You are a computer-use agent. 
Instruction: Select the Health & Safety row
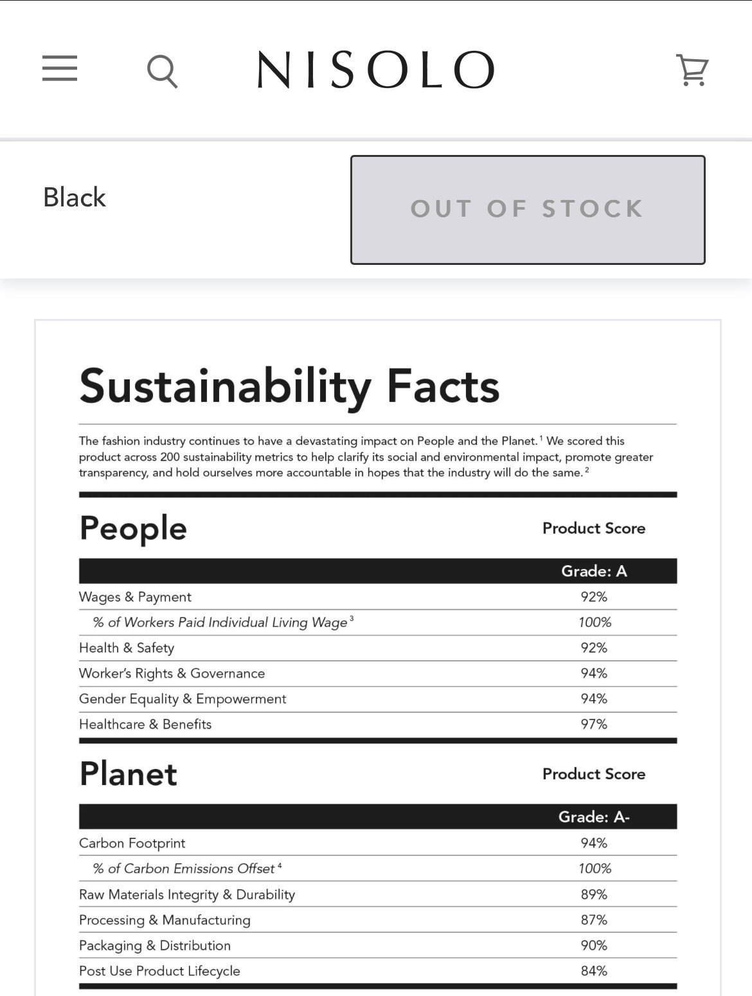coord(378,648)
